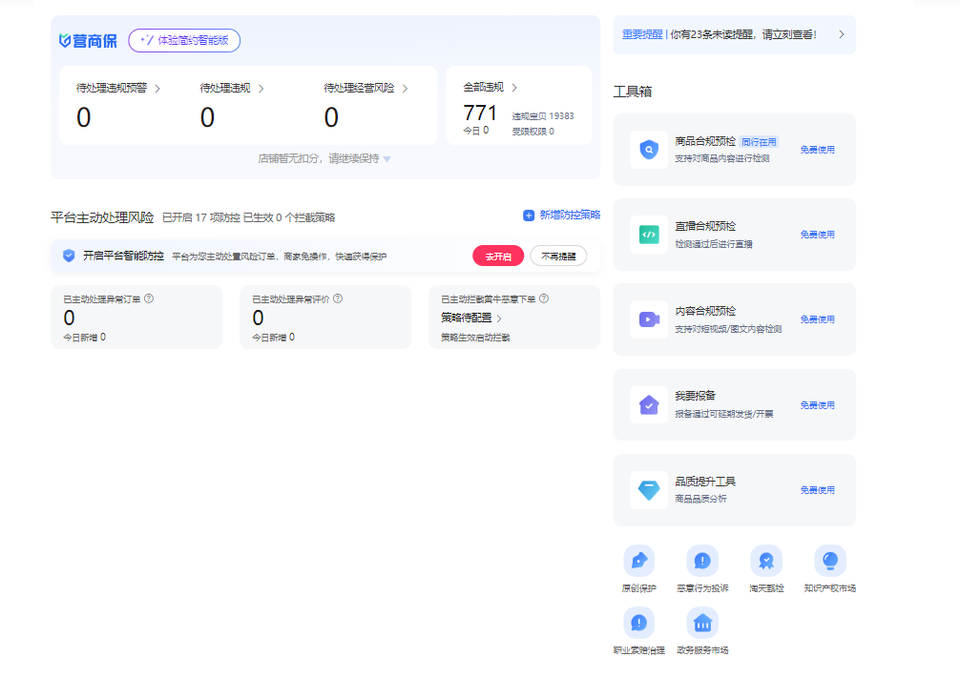Click the 恶意行为投诉 icon

point(702,561)
